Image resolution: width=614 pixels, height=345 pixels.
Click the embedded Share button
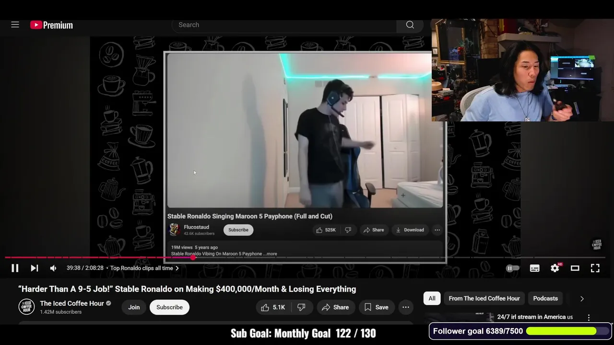point(374,230)
